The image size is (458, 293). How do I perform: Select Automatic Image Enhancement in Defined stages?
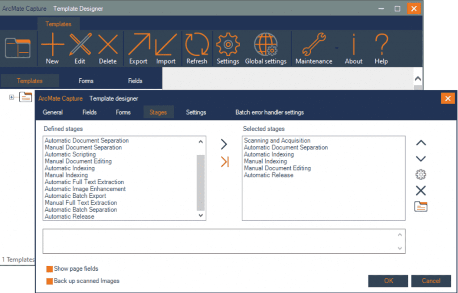coord(85,189)
